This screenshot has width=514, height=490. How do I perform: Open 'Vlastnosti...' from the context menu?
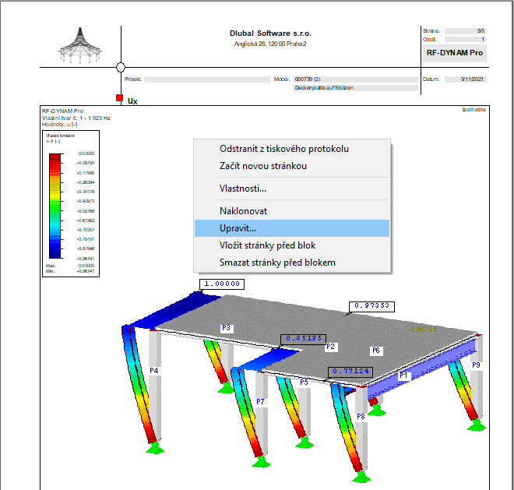(x=292, y=189)
